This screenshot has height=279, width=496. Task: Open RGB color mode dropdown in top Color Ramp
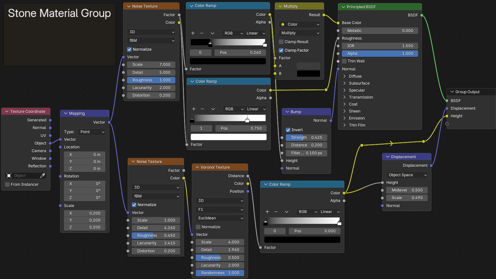[x=233, y=33]
